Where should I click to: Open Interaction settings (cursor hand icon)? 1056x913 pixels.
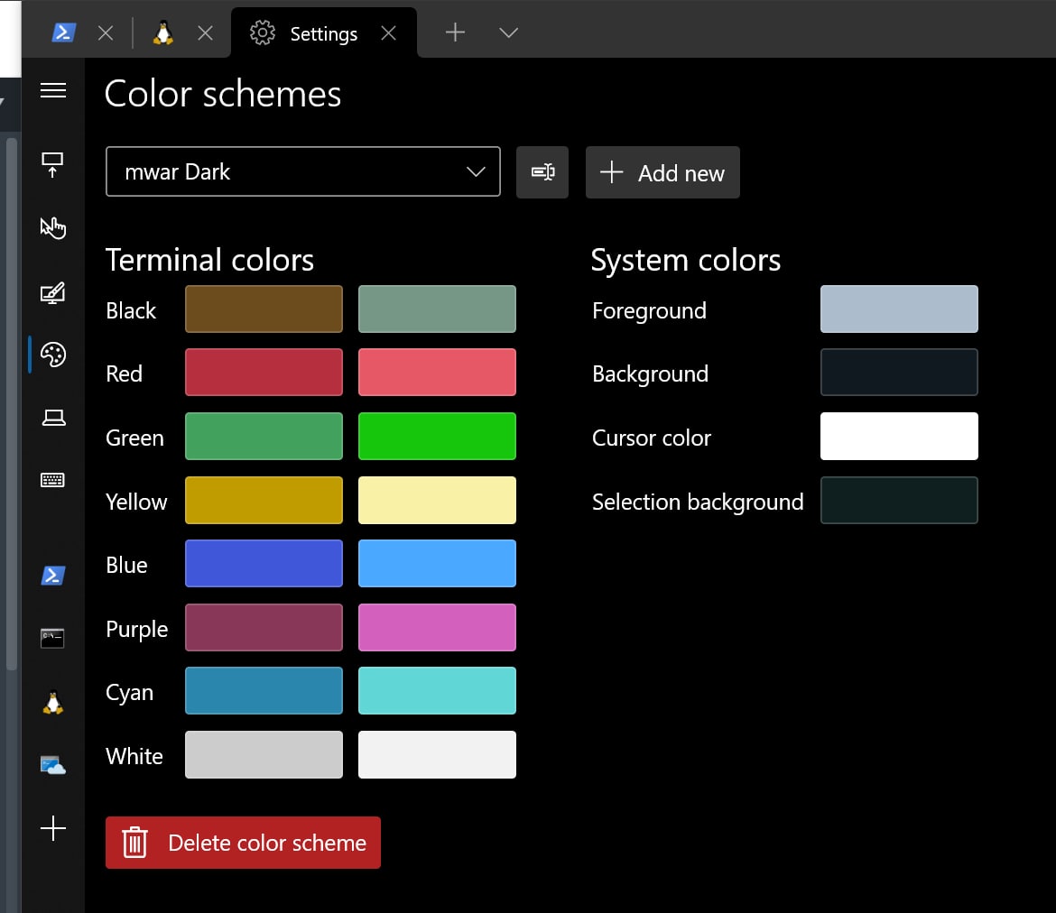click(53, 227)
